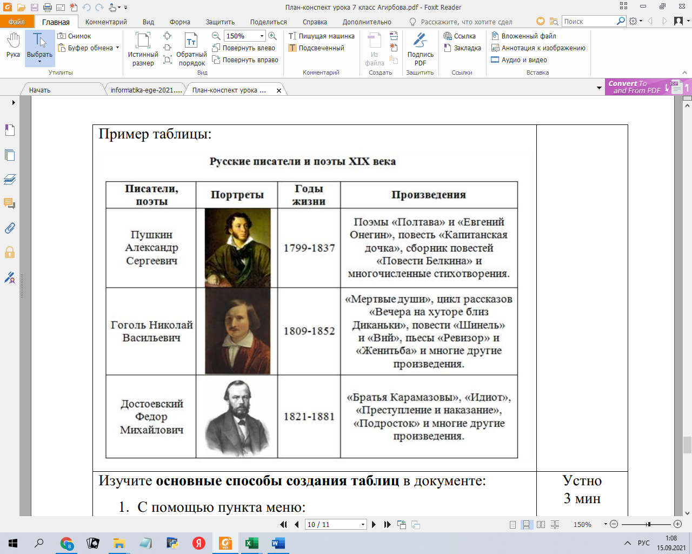Open attachments paperclip panel in sidebar

click(10, 228)
